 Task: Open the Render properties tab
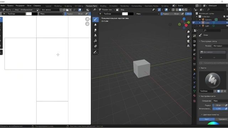195,41
